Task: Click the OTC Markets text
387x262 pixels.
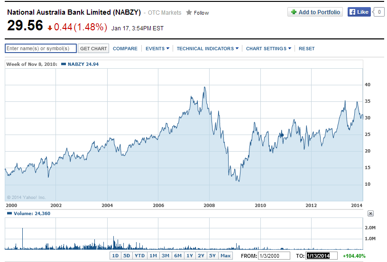Action: [x=165, y=13]
